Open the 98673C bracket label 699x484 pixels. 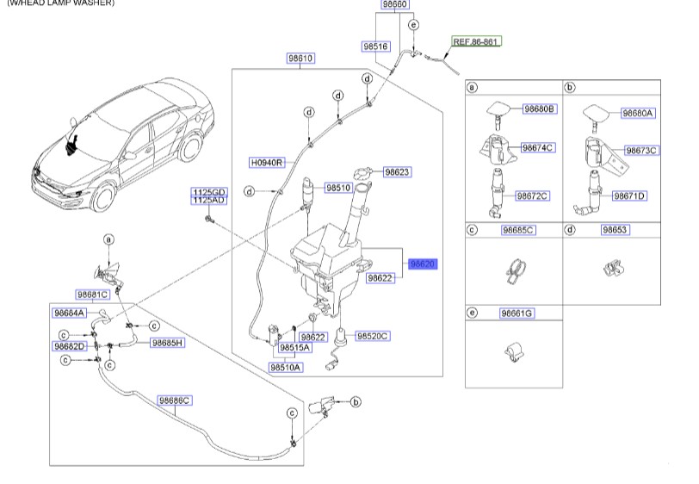(x=641, y=151)
